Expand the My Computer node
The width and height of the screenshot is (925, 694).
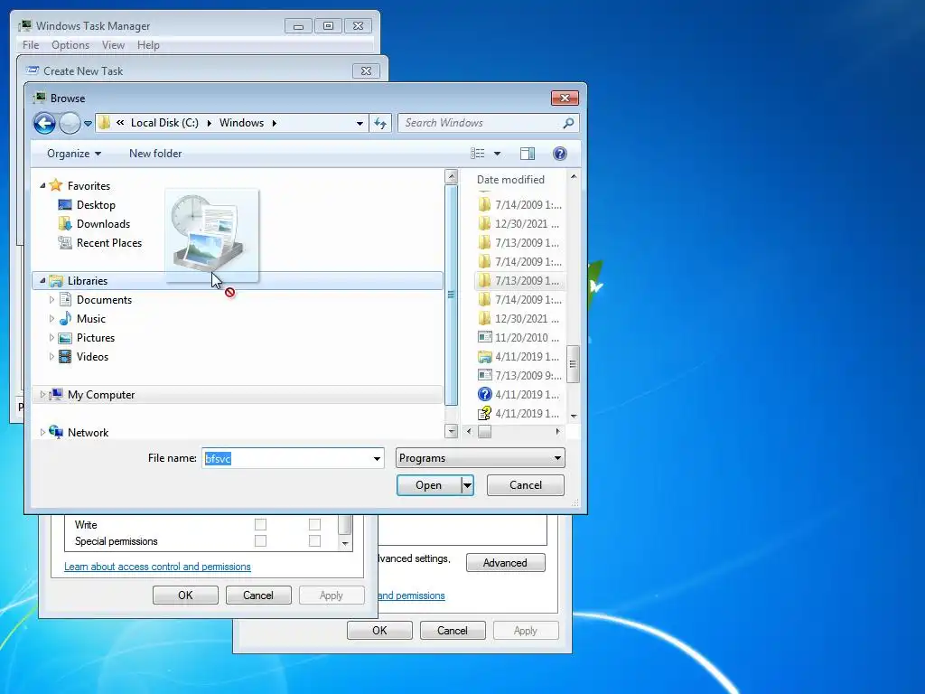tap(42, 395)
